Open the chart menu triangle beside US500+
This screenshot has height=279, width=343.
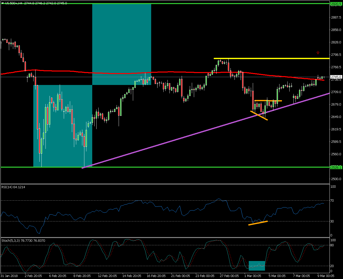pyautogui.click(x=3, y=3)
